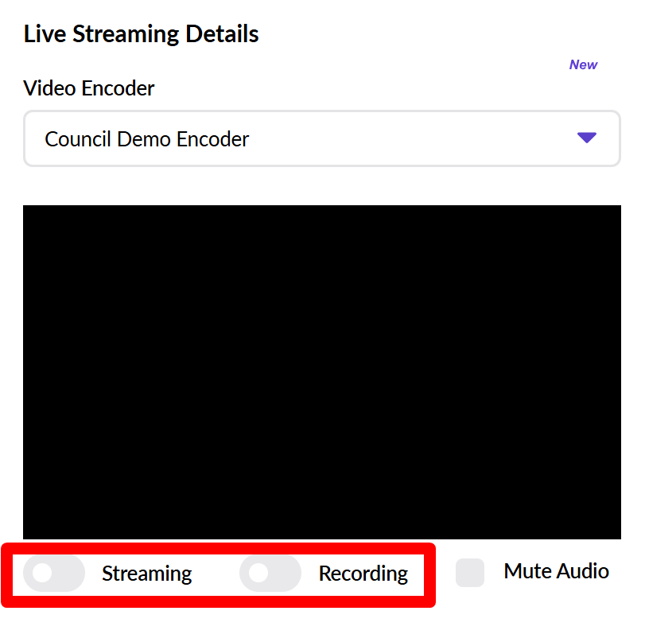Click the purple dropdown arrow

pyautogui.click(x=586, y=138)
